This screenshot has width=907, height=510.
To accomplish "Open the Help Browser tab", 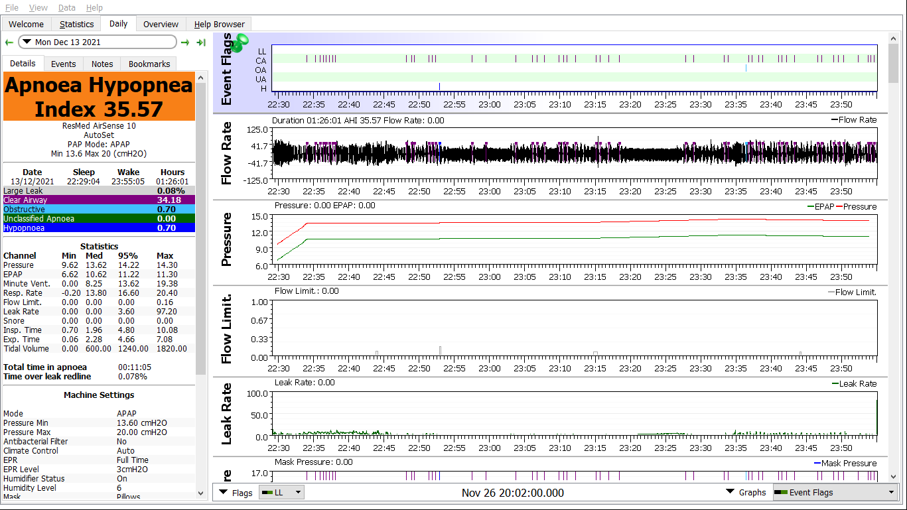I will 220,25.
